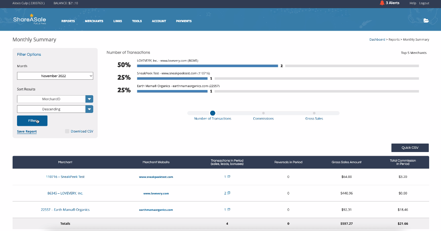Click the Gross Sales Amount column header
This screenshot has width=441, height=231.
pyautogui.click(x=347, y=162)
